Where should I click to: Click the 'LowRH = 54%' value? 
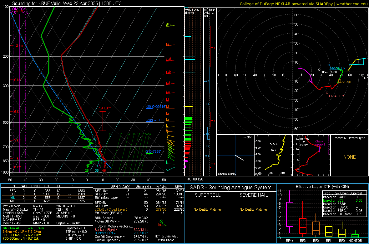(13, 213)
